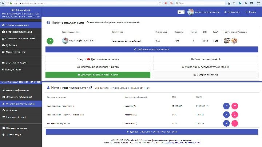The width and height of the screenshot is (262, 147).
Task: Click cloud icon of lower Действия item
Action: 4,110
